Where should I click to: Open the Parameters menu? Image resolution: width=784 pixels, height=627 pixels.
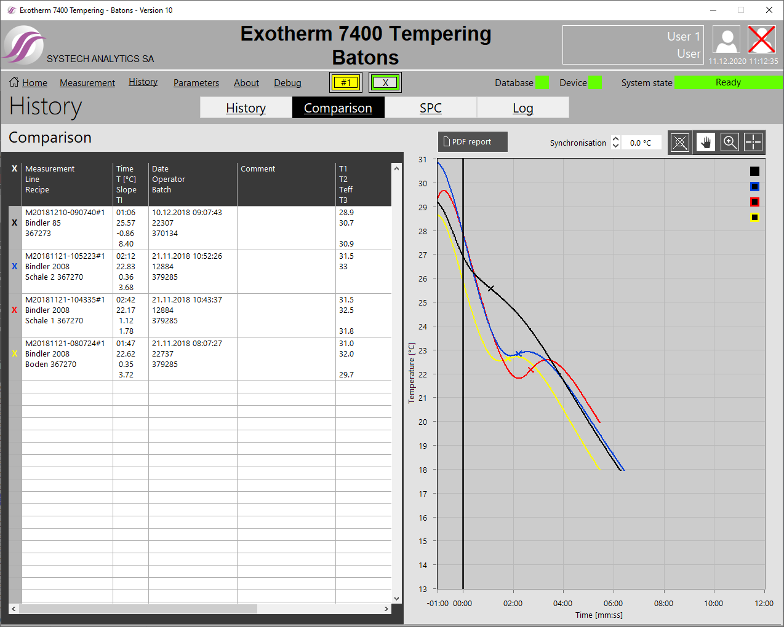196,83
